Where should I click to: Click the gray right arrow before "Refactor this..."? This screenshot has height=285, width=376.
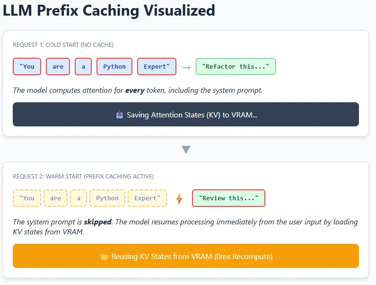pos(186,67)
